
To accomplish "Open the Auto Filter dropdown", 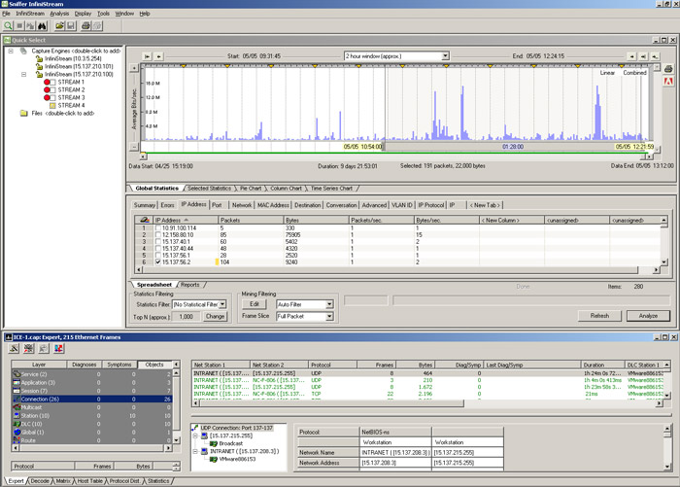I will tap(329, 304).
